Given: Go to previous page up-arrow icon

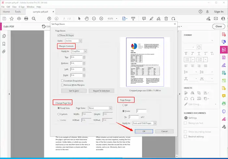Looking at the screenshot, I should (49, 19).
